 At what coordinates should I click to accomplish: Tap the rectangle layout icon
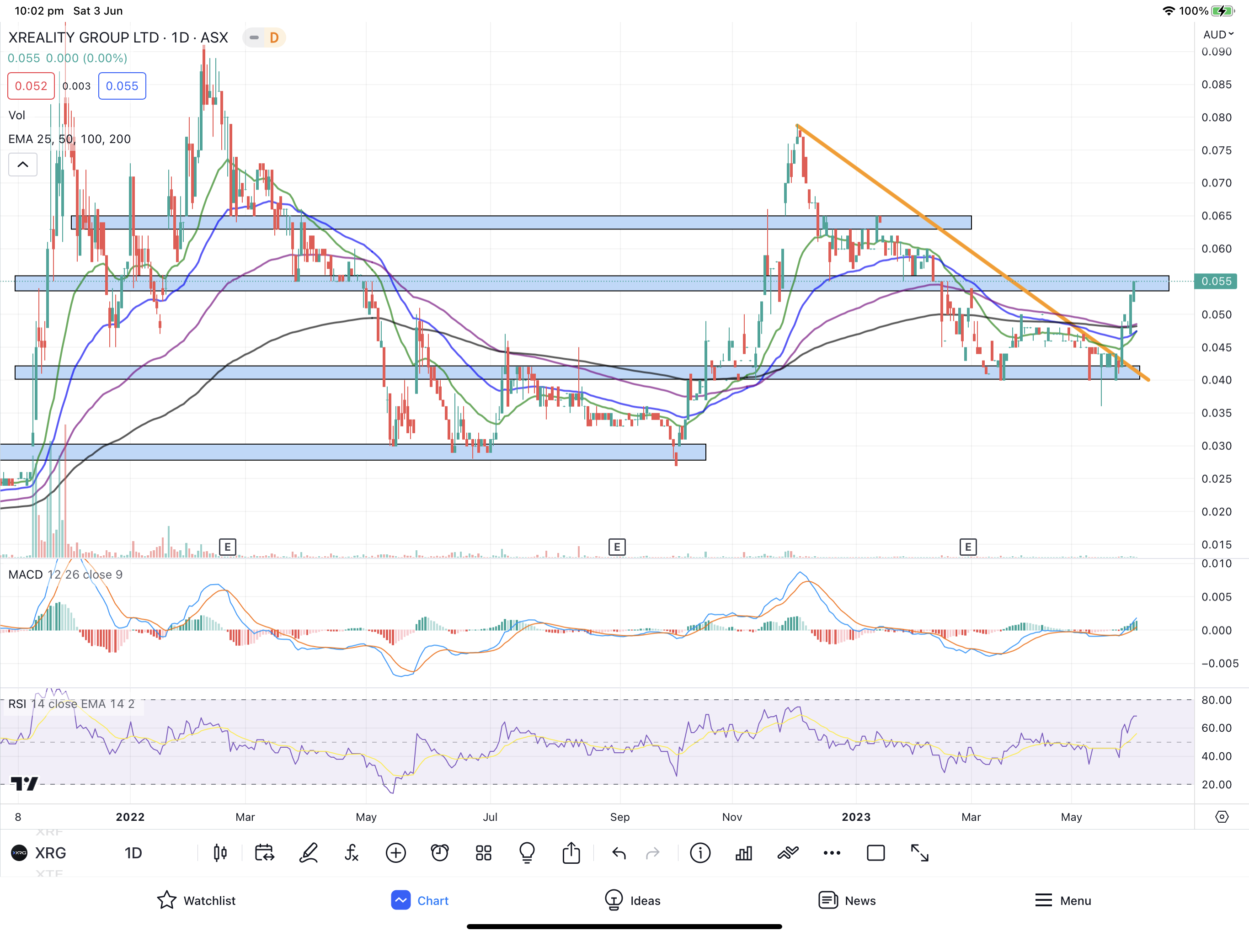pos(876,853)
